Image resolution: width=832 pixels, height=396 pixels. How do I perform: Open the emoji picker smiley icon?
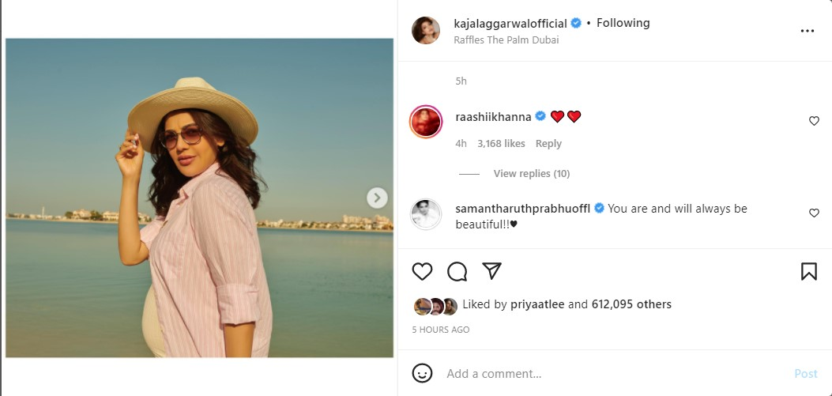tap(423, 373)
